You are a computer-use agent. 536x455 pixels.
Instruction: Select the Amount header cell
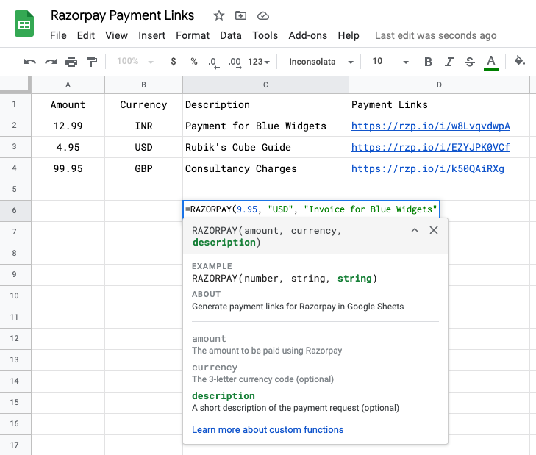coord(68,104)
